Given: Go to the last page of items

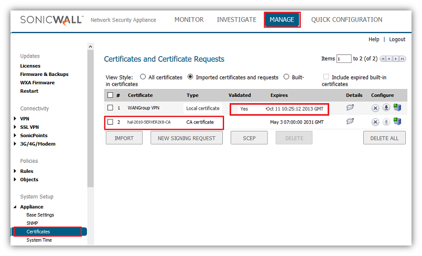Looking at the screenshot, I should click(403, 59).
